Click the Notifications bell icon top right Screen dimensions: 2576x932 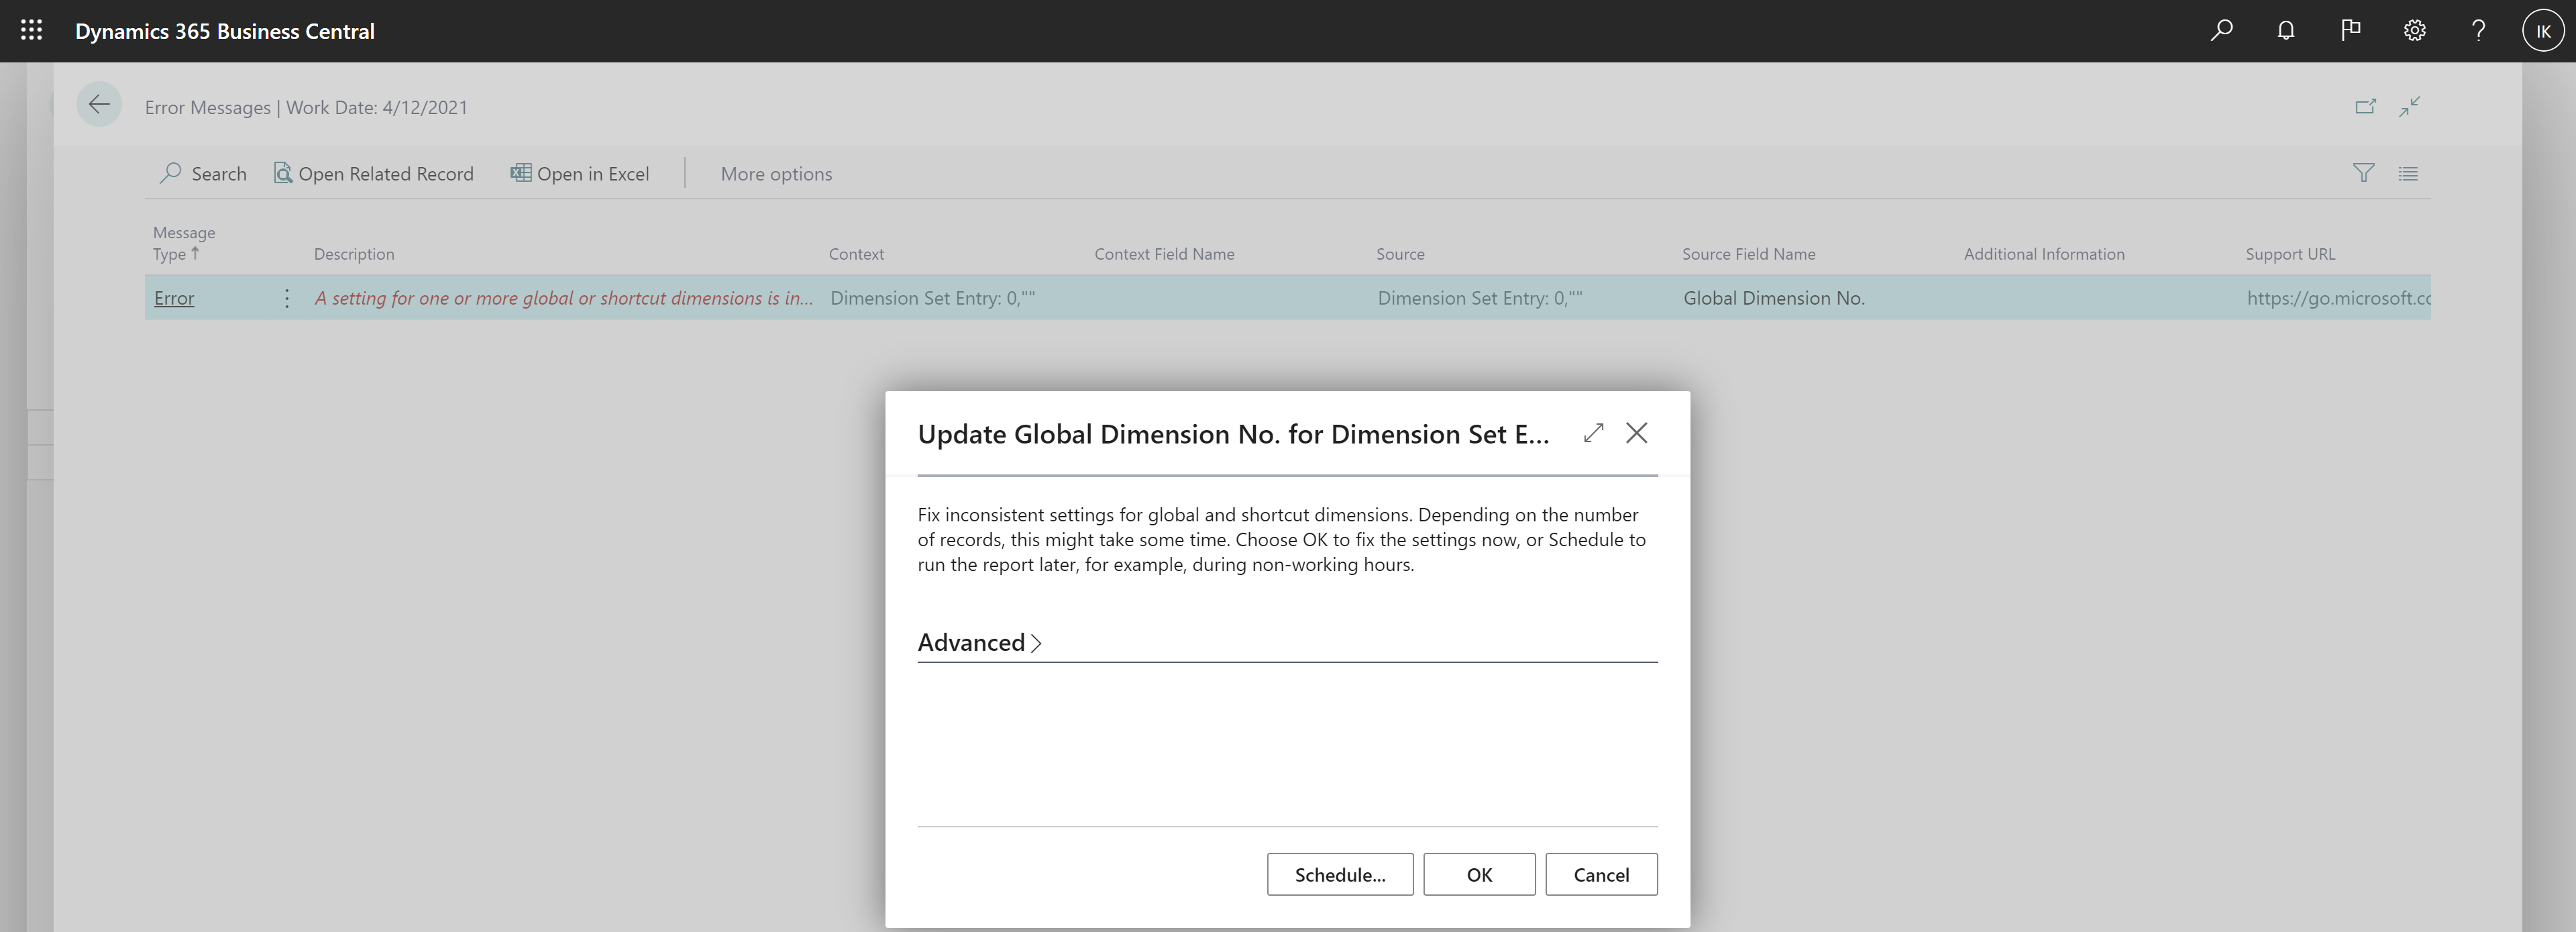[2284, 30]
